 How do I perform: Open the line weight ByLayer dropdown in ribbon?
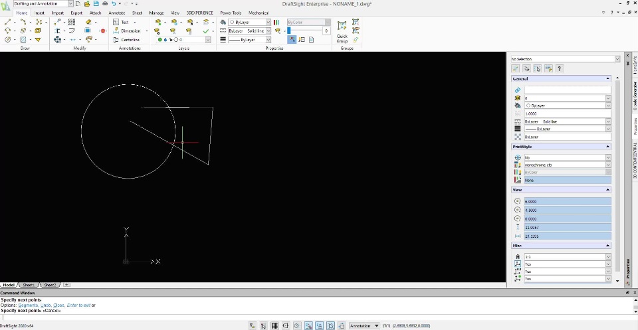click(x=268, y=40)
